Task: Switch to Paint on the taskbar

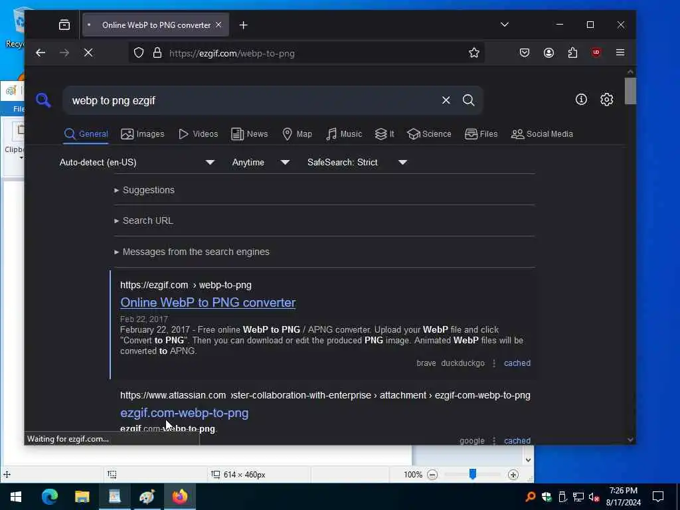Action: [x=147, y=497]
